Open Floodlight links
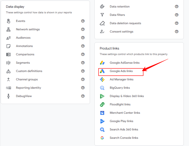This screenshot has height=146, width=189. point(120,105)
